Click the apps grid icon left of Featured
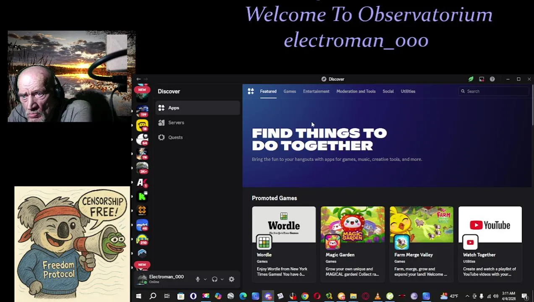Viewport: 534px width, 302px height. click(x=251, y=91)
